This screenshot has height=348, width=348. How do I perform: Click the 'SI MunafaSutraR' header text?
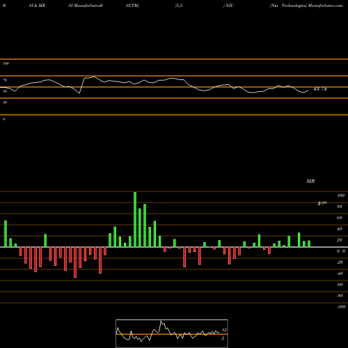click(x=86, y=6)
